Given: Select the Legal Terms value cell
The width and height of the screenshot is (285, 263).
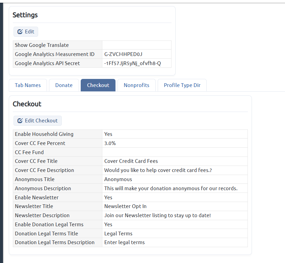Looking at the screenshot, I should (175, 233).
